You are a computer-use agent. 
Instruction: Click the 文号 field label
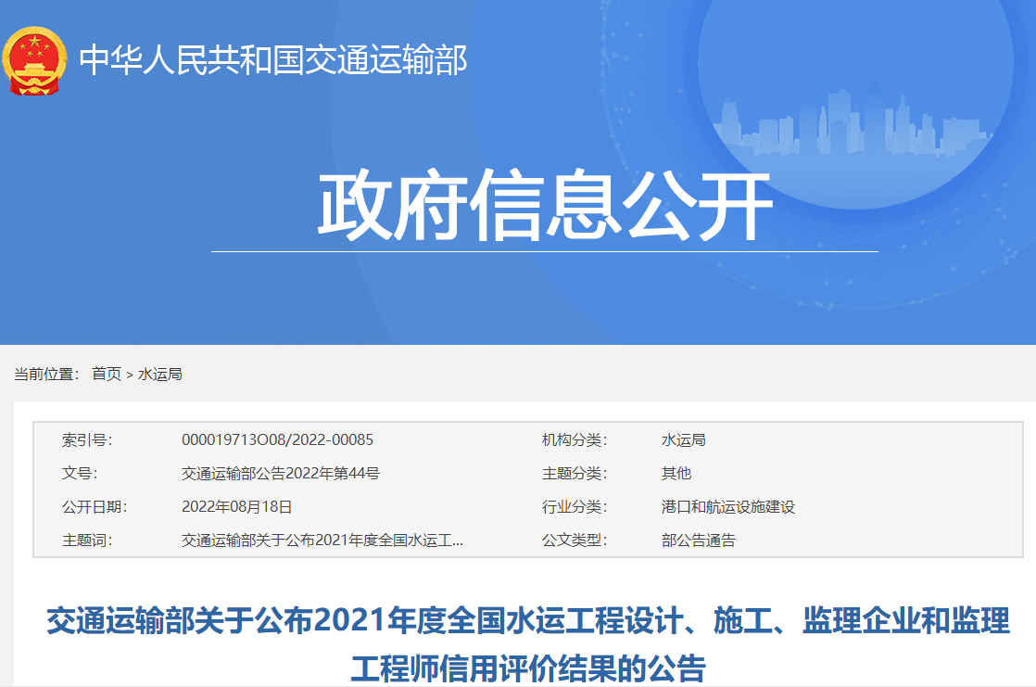coord(79,473)
